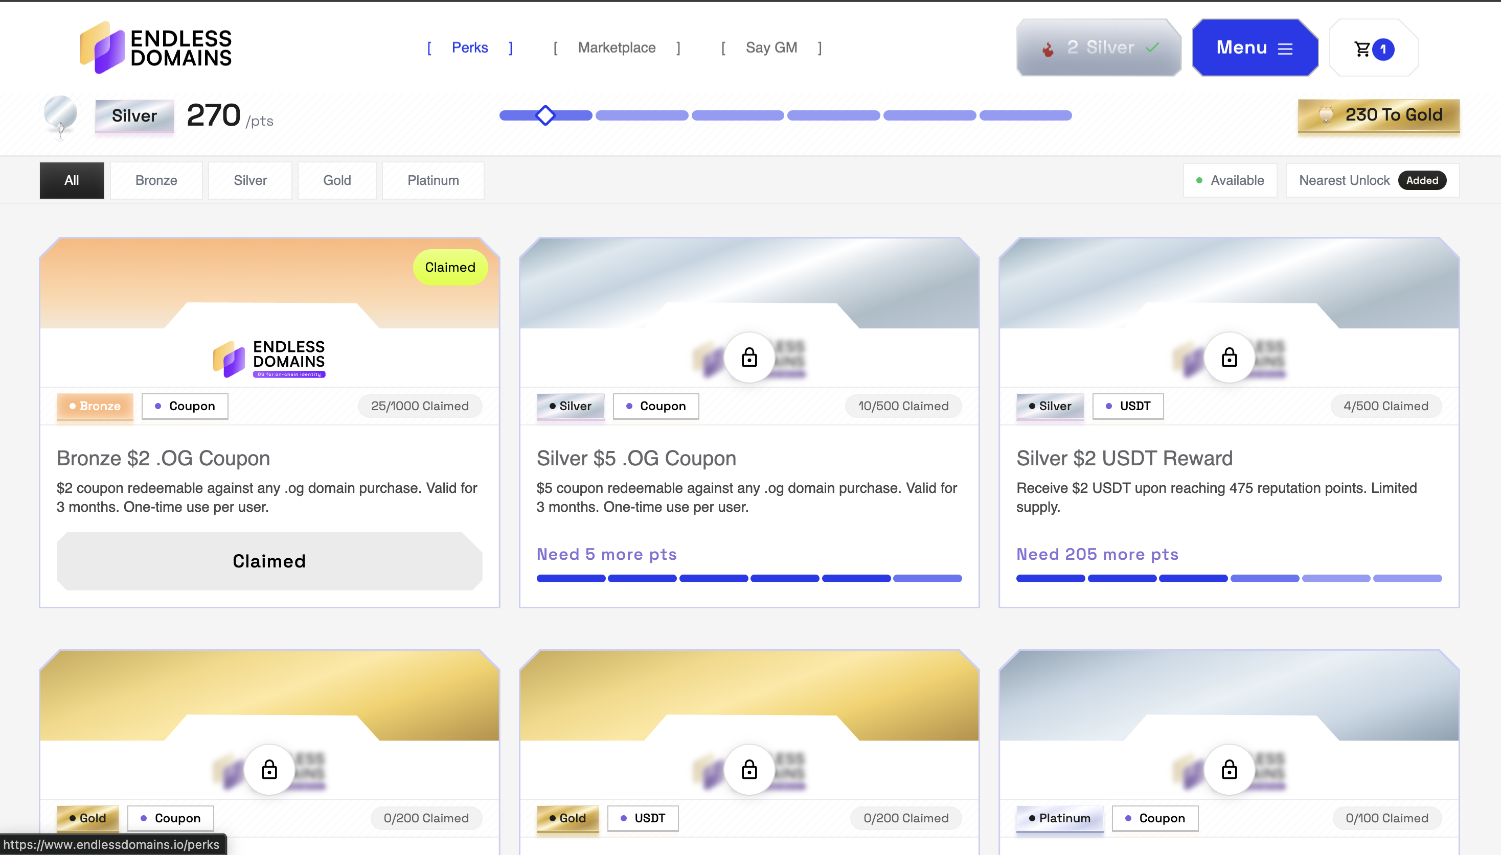Screen dimensions: 1501x855
Task: Filter perks by Gold tier
Action: (337, 180)
